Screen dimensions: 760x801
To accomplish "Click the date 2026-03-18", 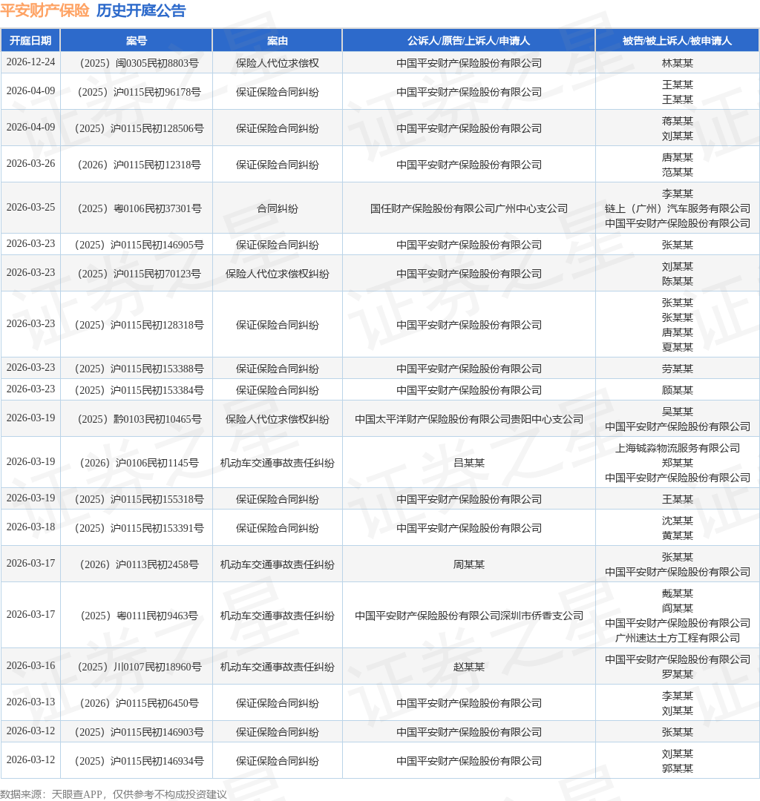I will 30,527.
